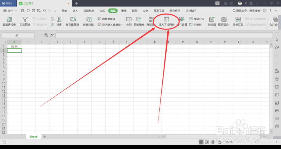Select row header 10
Image resolution: width=281 pixels, height=149 pixels.
coord(4,83)
